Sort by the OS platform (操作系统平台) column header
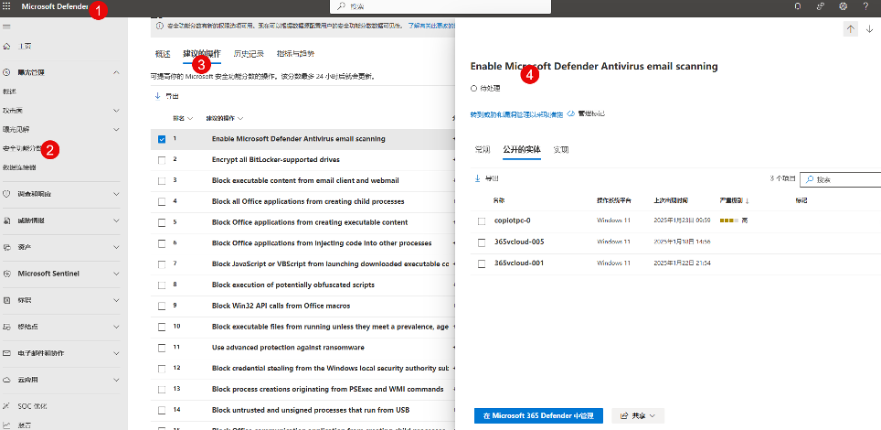 point(613,200)
